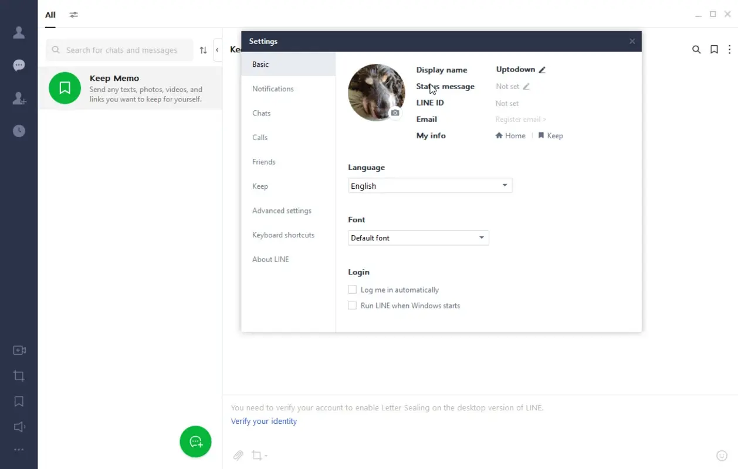Open the Register email link
Viewport: 738px width, 469px height.
coord(520,119)
